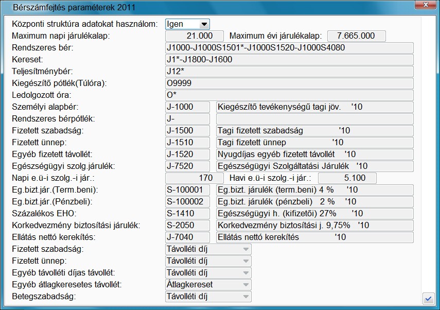Click the Egyéb fizetett távollét code J-1520
Screen dimensions: 440x310
pos(187,154)
